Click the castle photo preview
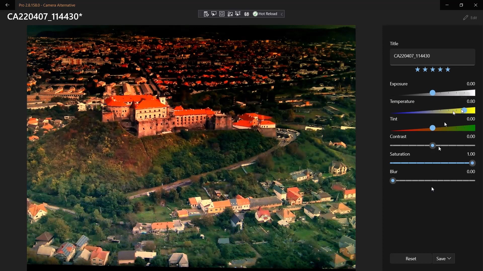This screenshot has width=483, height=271. click(191, 147)
